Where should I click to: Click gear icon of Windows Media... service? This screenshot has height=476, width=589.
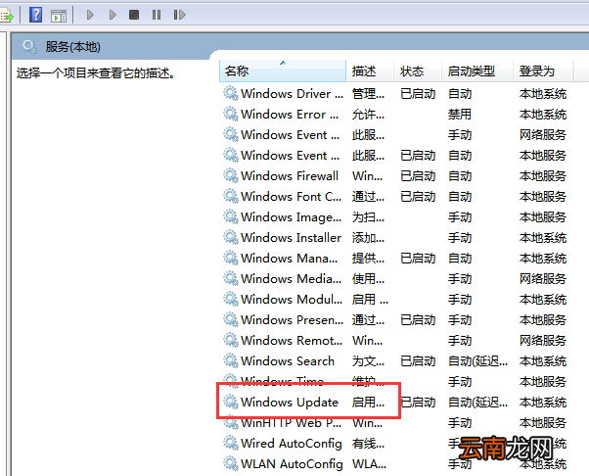point(231,278)
